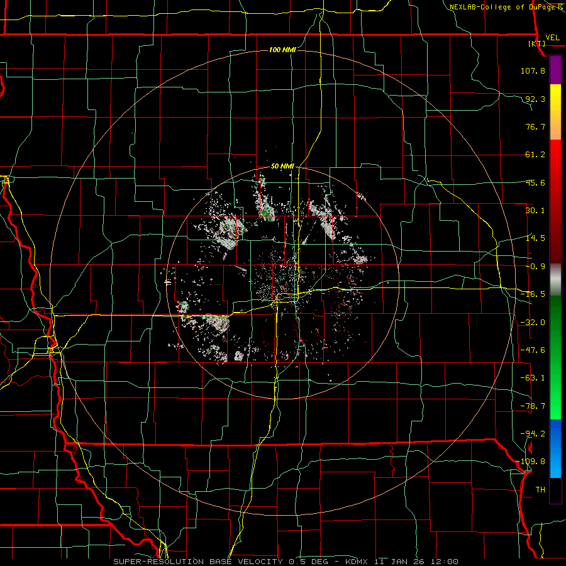Select the -78.7 scale label
The height and width of the screenshot is (566, 566).
click(533, 406)
